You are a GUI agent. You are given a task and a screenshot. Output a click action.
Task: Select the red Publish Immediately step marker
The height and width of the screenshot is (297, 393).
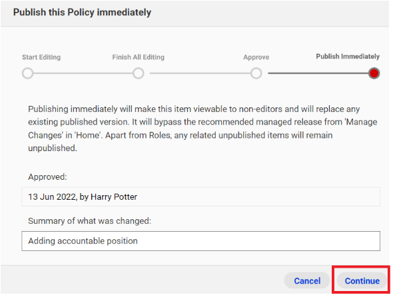tap(374, 73)
